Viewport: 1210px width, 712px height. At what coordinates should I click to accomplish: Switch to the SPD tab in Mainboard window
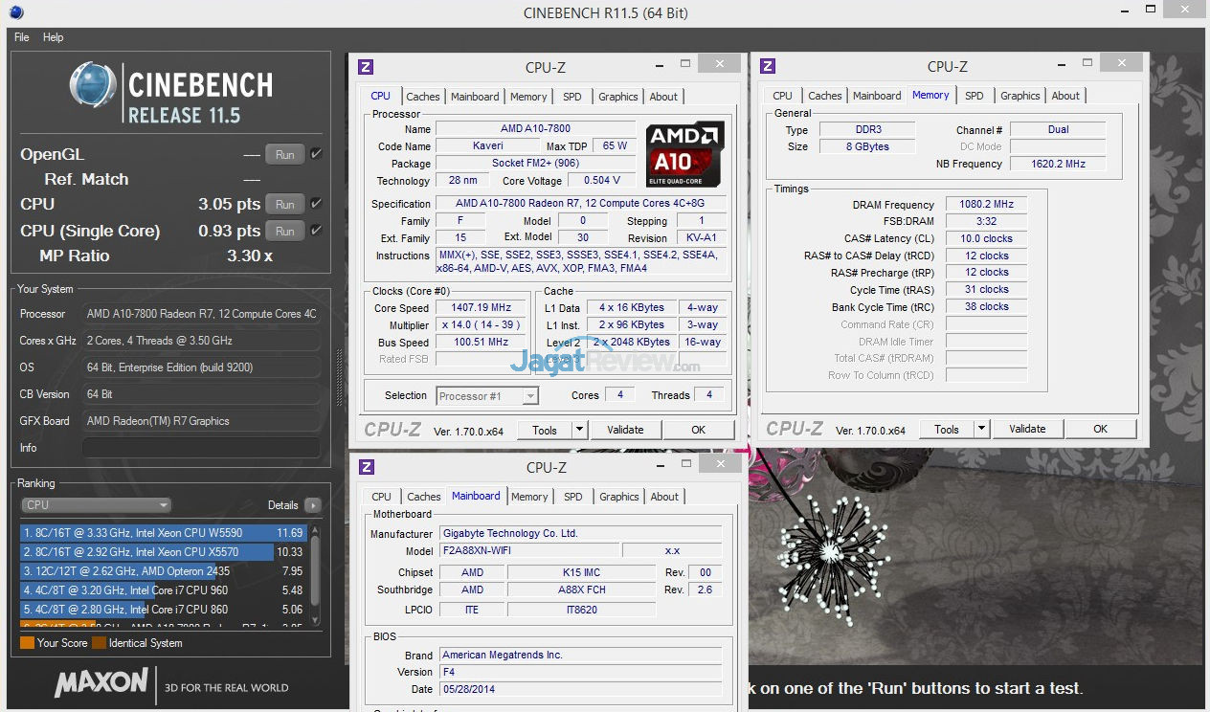(572, 497)
